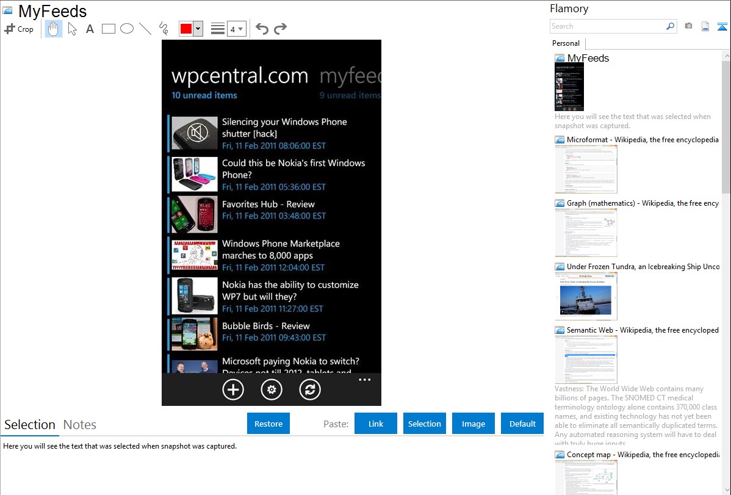Select the ellipse shape tool
The image size is (731, 495).
point(127,29)
